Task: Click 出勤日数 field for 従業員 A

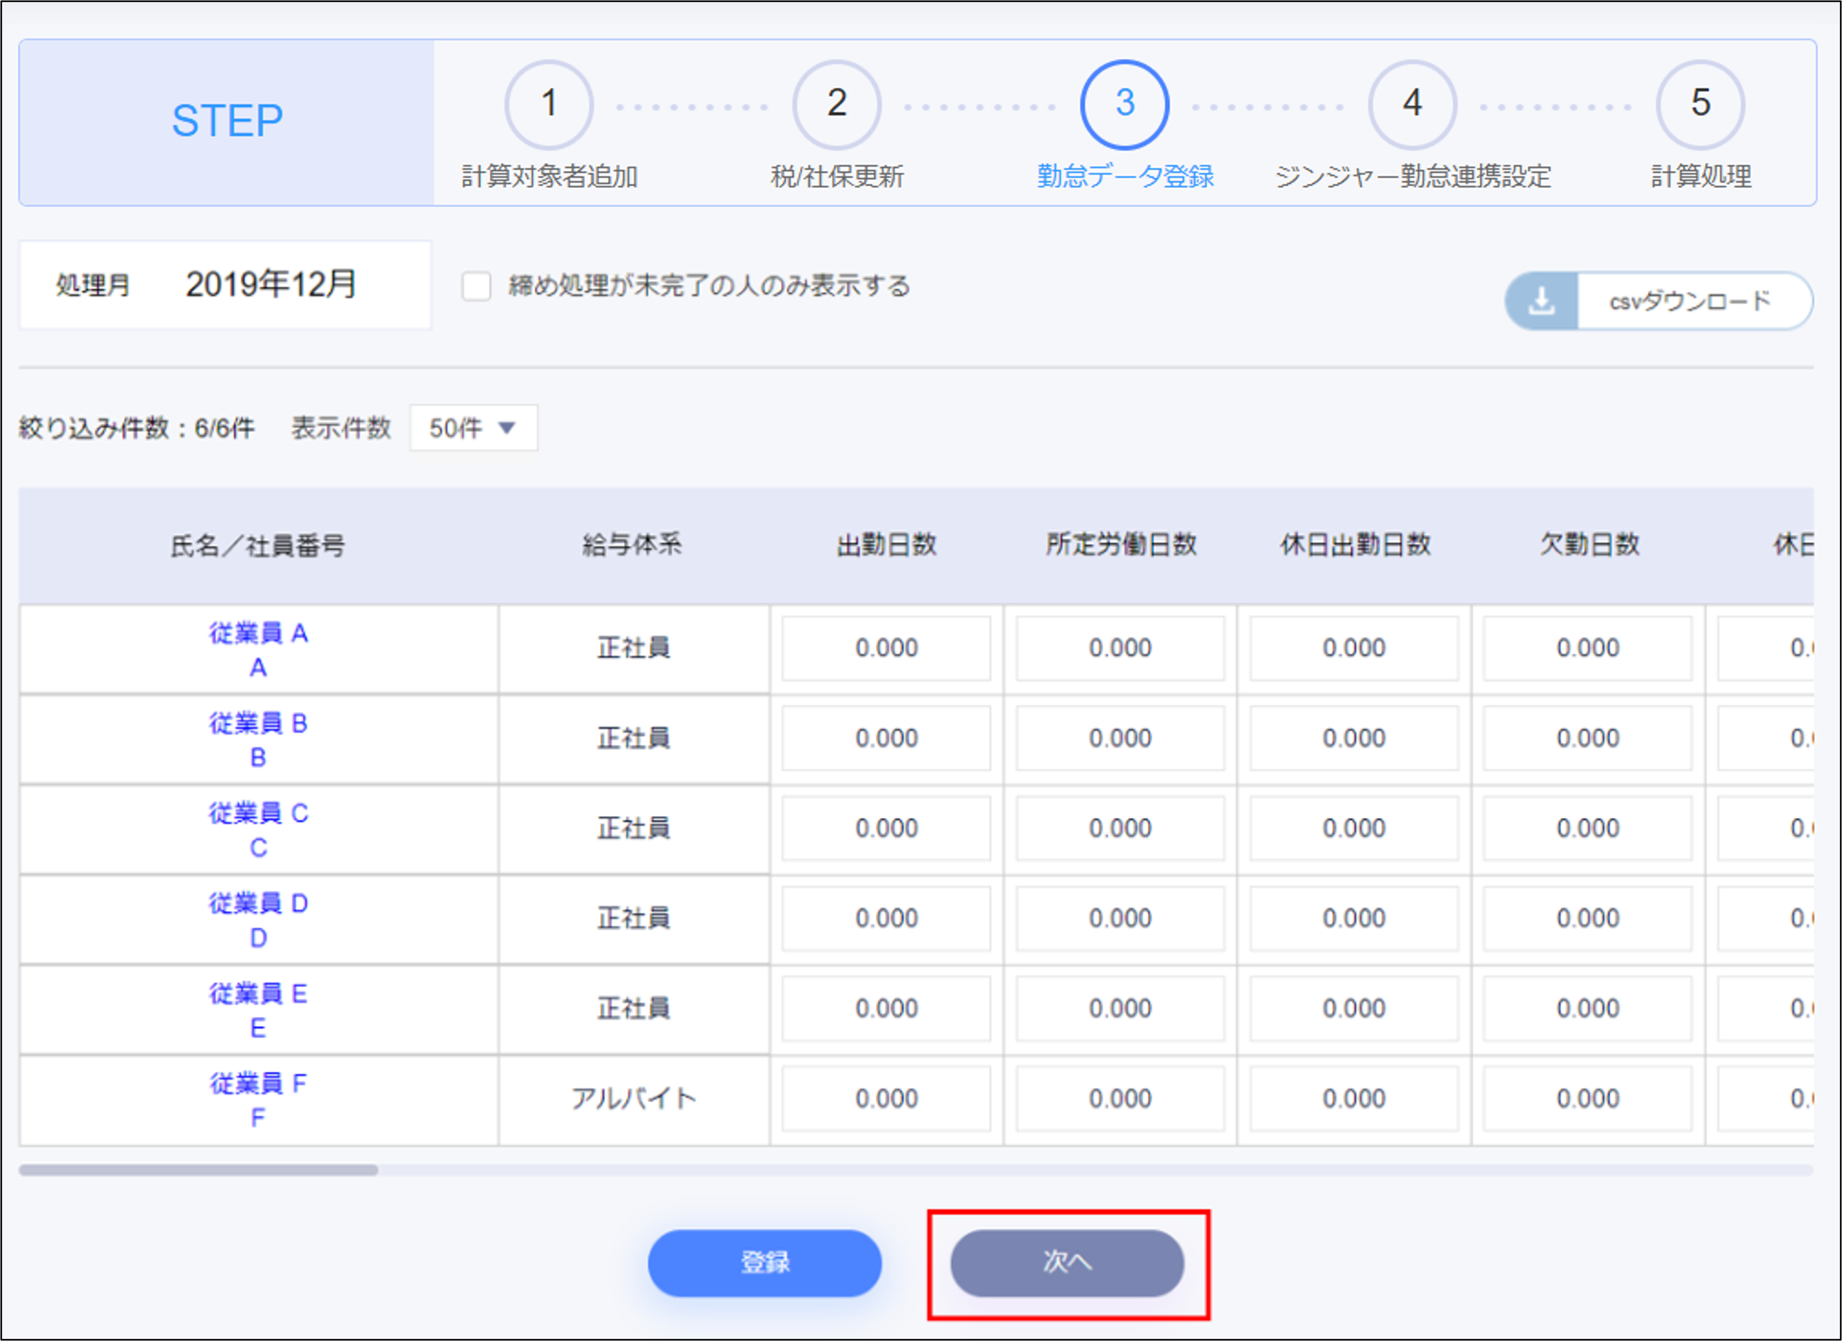Action: (886, 649)
